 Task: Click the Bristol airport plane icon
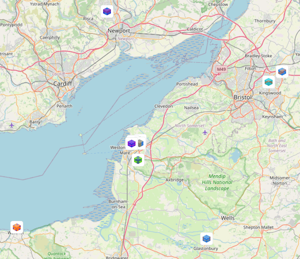click(205, 132)
